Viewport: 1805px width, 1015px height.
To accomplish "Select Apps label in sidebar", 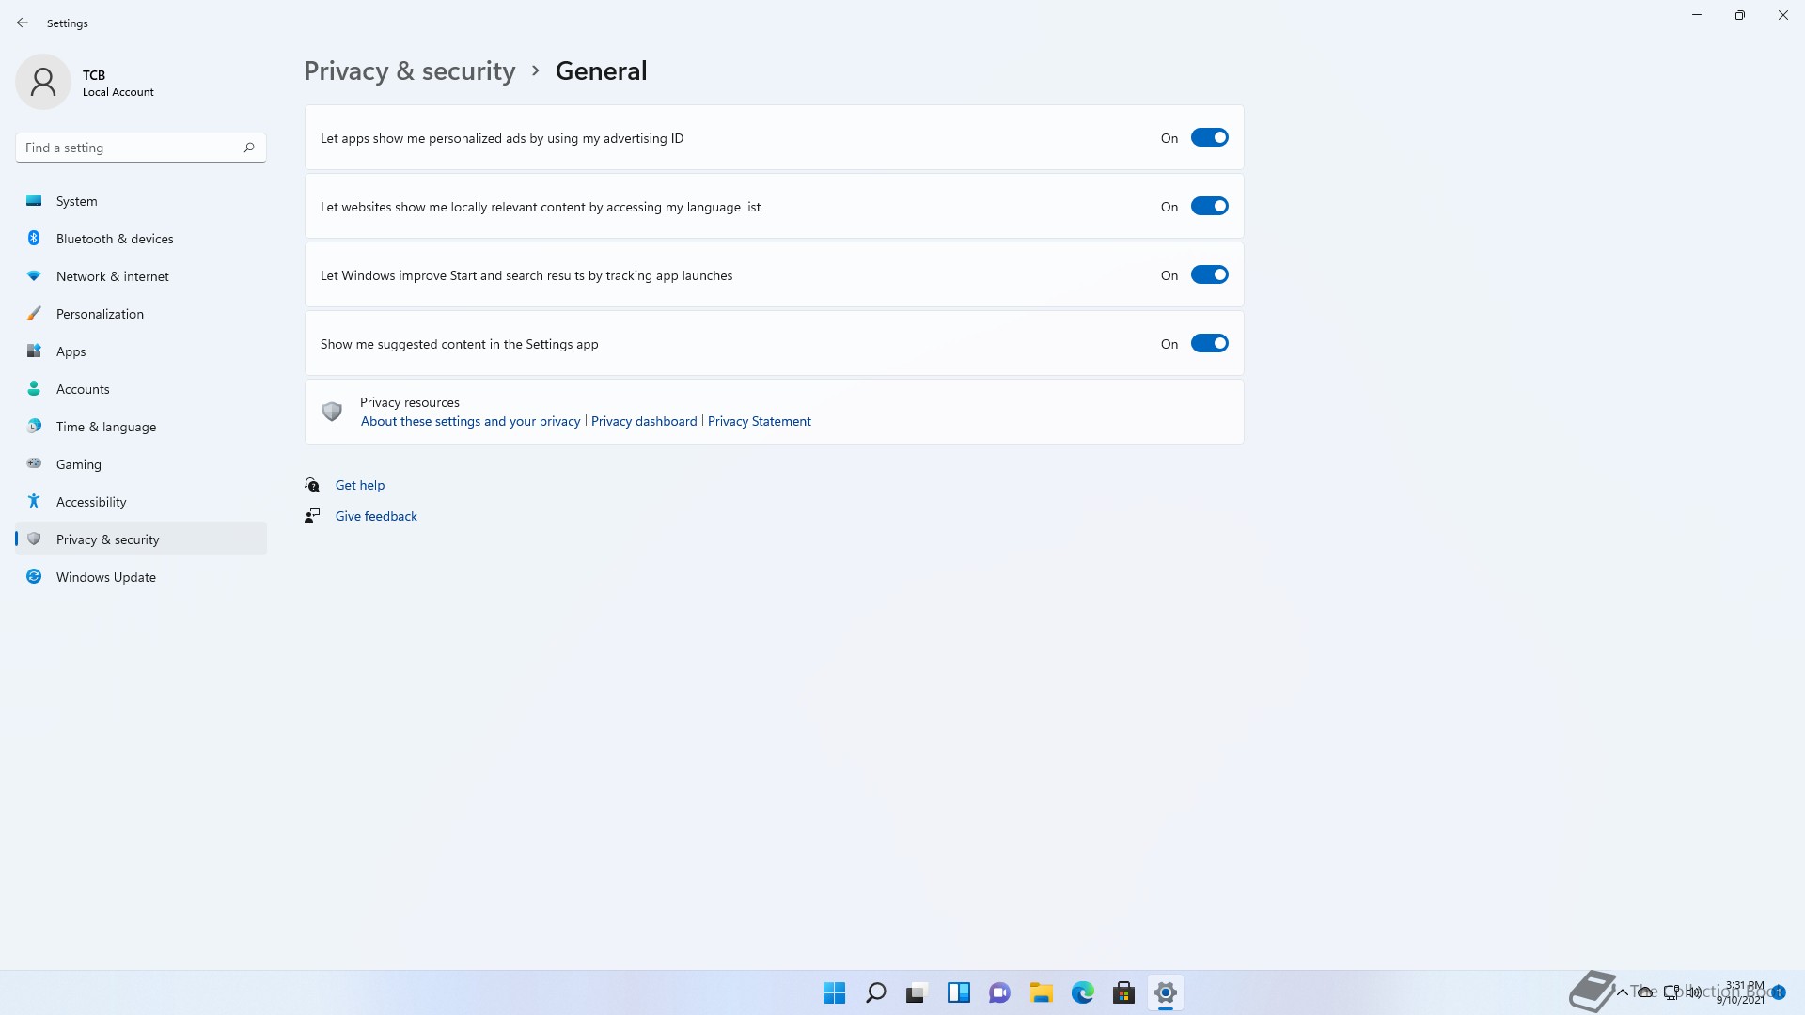I will click(x=71, y=351).
